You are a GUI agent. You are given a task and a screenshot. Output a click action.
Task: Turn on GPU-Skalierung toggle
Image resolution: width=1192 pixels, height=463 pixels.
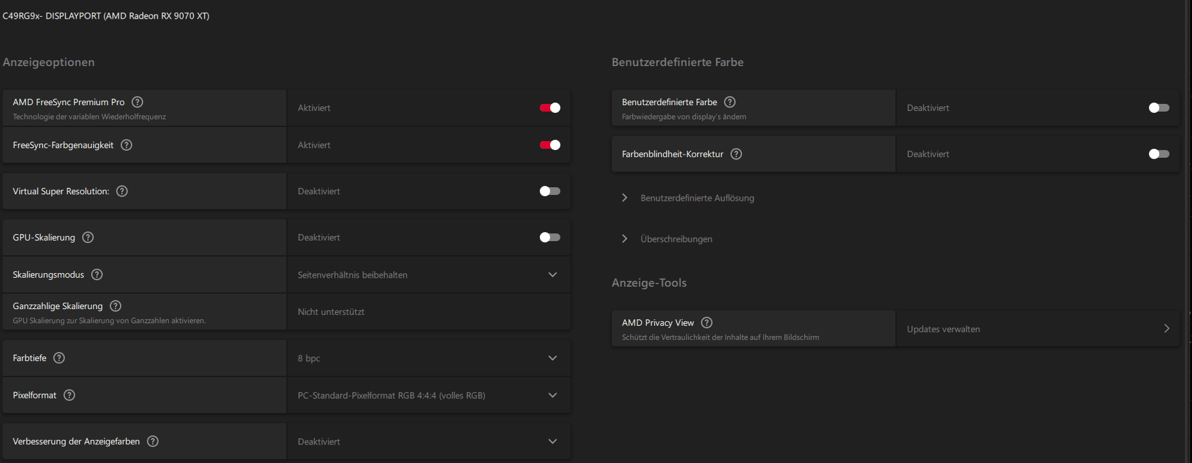coord(549,237)
